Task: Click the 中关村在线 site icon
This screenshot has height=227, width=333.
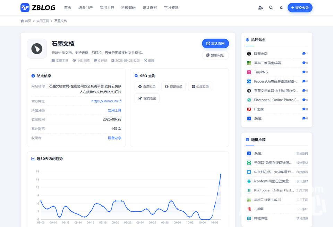Action: tap(249, 172)
